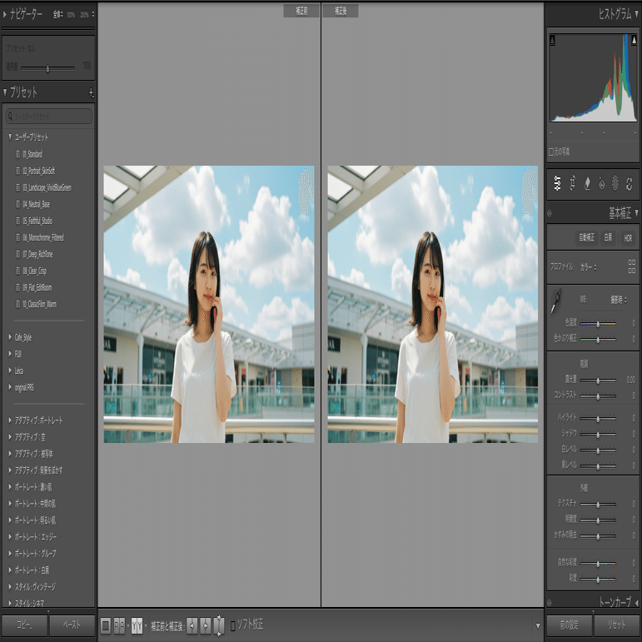This screenshot has height=642, width=642.
Task: Pick the White Balance eyedropper tool
Action: pos(555,301)
